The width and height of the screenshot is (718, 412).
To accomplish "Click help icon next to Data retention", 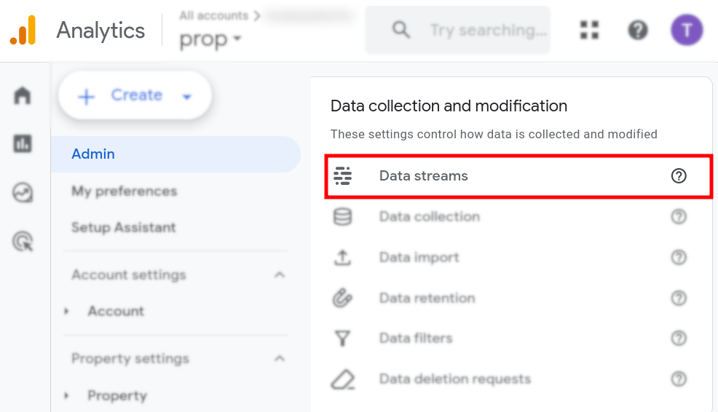I will tap(679, 298).
